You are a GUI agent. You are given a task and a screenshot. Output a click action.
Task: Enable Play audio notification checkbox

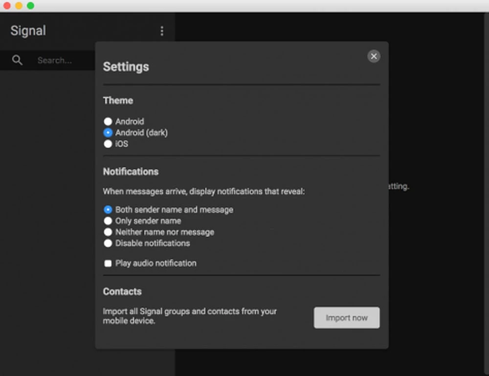108,263
